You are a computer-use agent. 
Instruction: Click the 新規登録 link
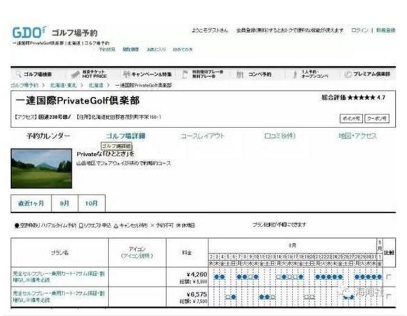[385, 30]
